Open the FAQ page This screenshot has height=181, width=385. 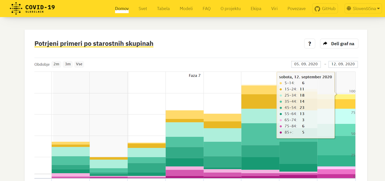tap(206, 9)
